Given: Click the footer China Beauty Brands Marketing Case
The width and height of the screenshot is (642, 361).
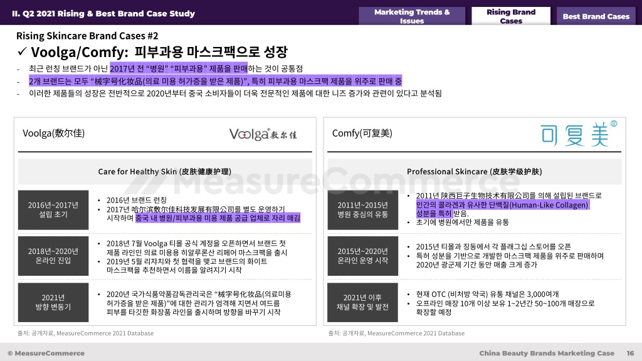Looking at the screenshot, I should pyautogui.click(x=547, y=353).
